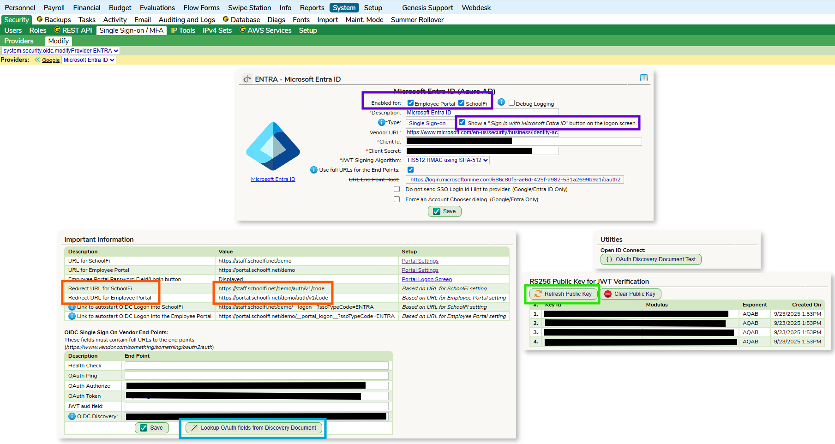Enable Debug Logging checkbox
835x444 pixels.
click(511, 103)
